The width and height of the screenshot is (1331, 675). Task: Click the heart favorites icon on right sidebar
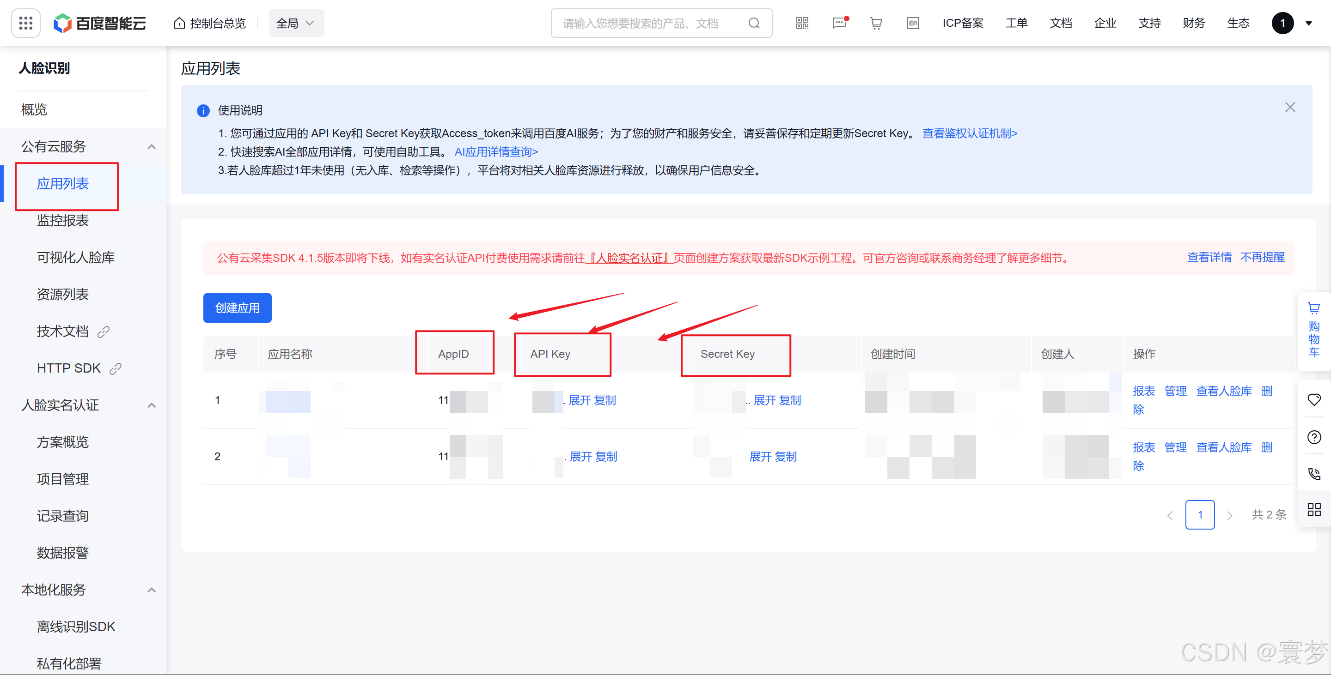click(x=1313, y=399)
